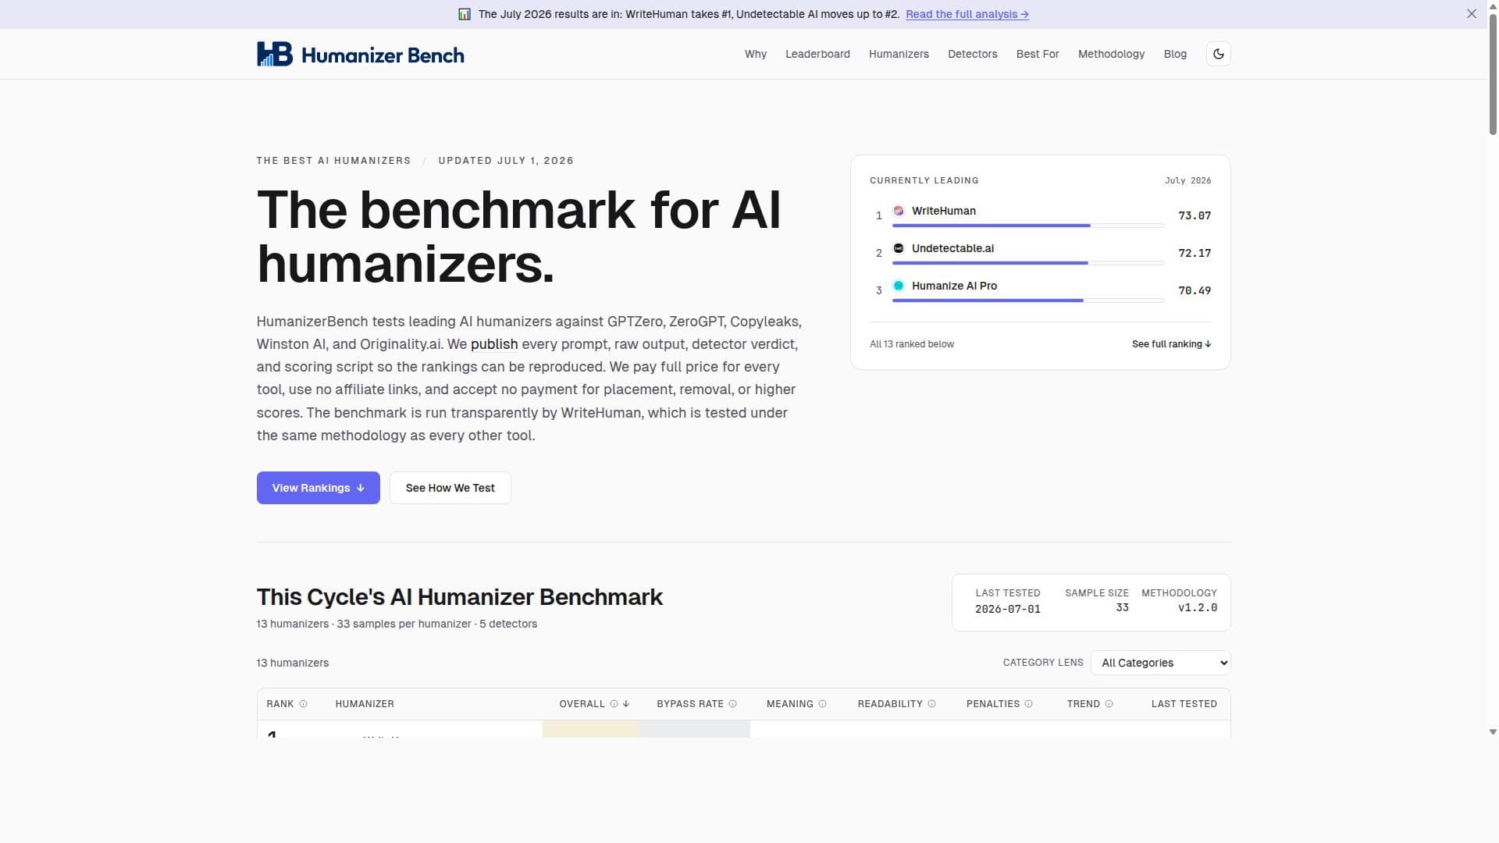Follow the Read the full analysis link

click(967, 14)
